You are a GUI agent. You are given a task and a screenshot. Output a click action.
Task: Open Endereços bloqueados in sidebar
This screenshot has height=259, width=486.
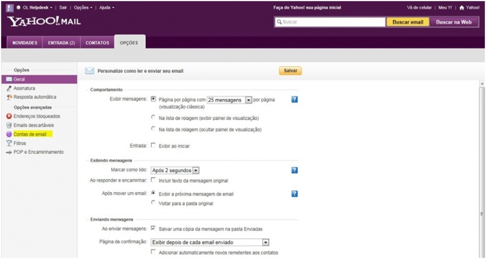coord(36,116)
